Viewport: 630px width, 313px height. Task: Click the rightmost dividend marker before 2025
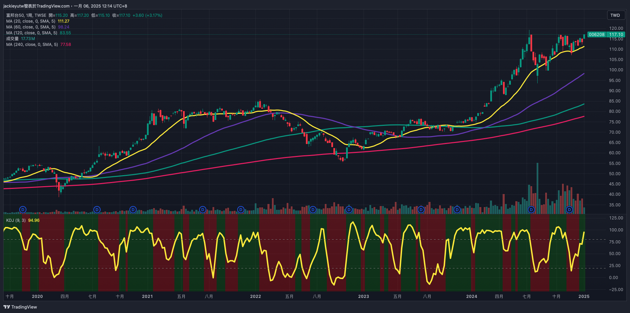[569, 209]
